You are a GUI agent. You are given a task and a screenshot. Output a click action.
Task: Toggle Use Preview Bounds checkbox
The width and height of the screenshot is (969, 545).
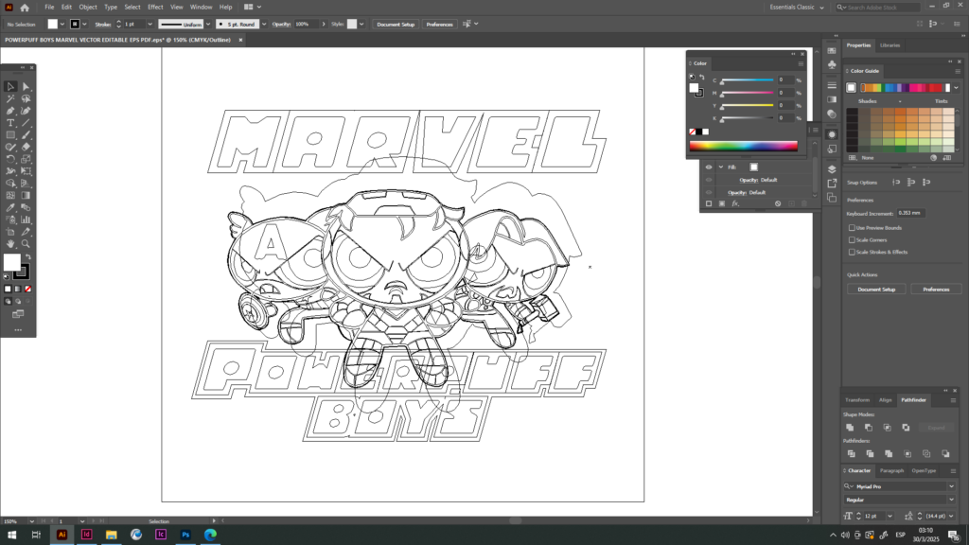coord(852,227)
